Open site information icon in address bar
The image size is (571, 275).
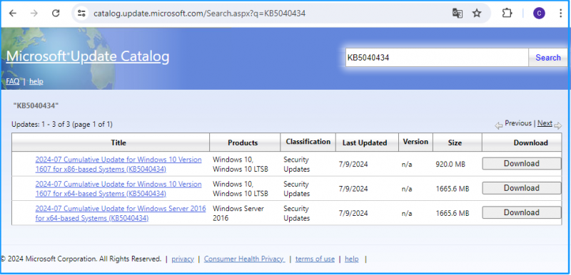pyautogui.click(x=81, y=14)
